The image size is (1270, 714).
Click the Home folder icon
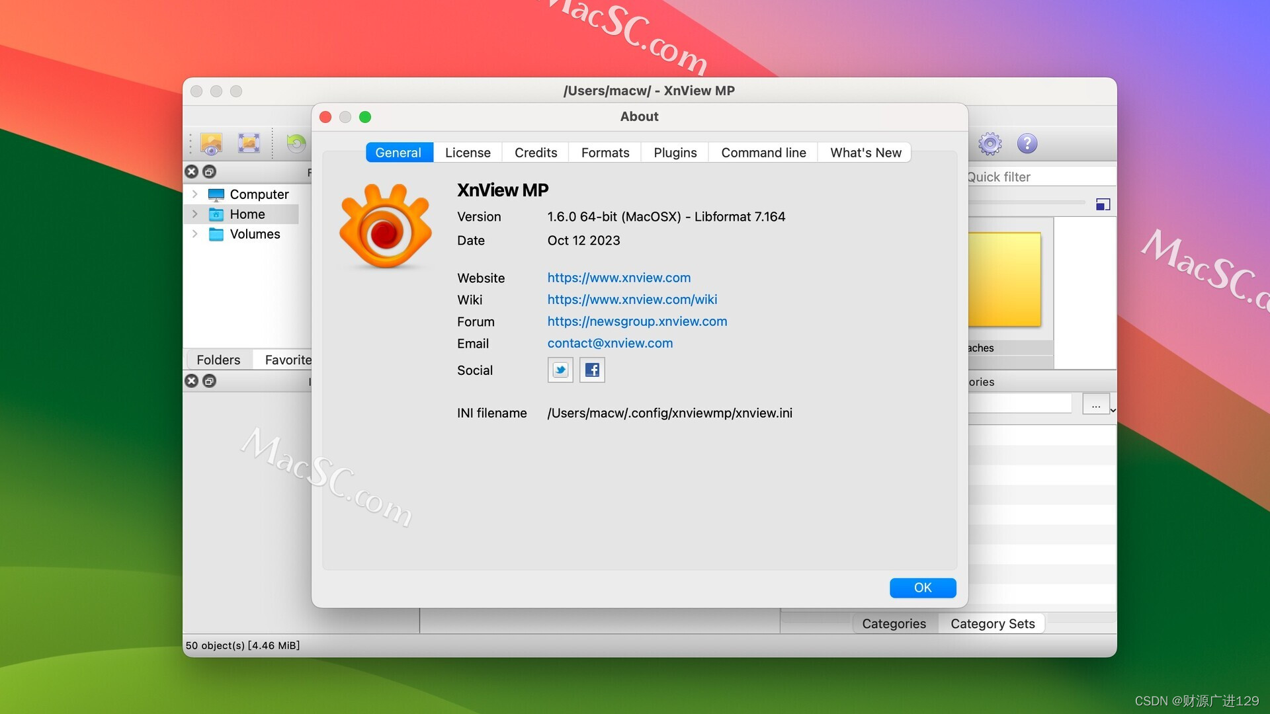(216, 214)
